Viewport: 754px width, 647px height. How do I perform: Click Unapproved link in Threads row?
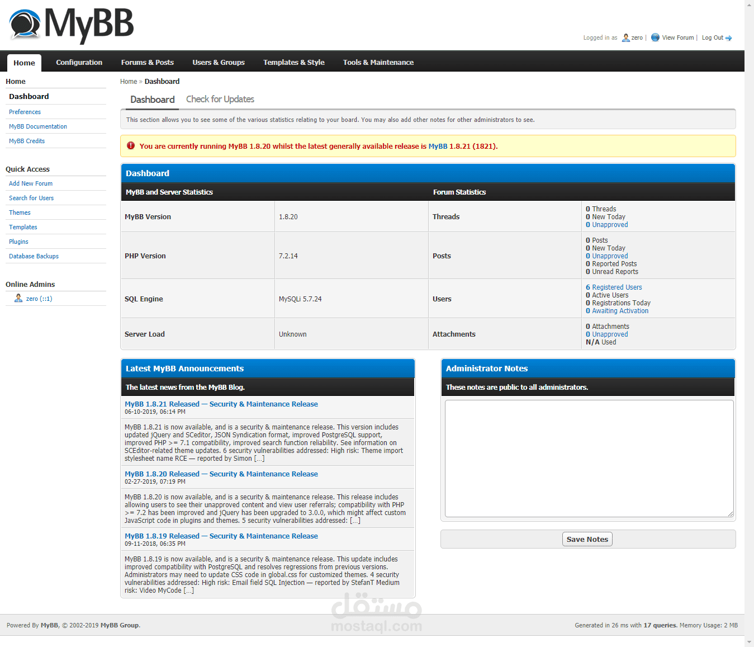point(610,225)
